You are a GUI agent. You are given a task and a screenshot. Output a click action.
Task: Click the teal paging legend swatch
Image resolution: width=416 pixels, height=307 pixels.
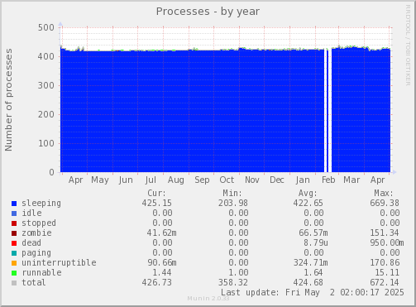(x=14, y=253)
